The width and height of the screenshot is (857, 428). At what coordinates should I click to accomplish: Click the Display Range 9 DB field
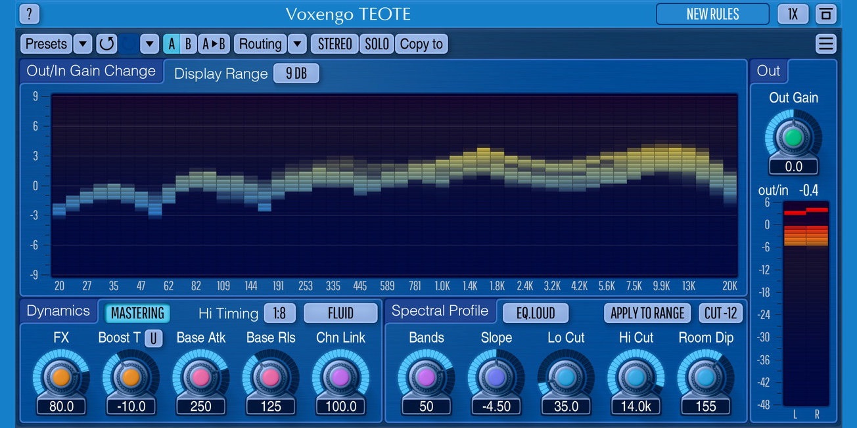[x=296, y=74]
